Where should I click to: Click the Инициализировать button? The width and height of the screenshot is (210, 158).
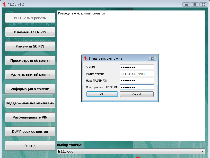[x=30, y=18]
